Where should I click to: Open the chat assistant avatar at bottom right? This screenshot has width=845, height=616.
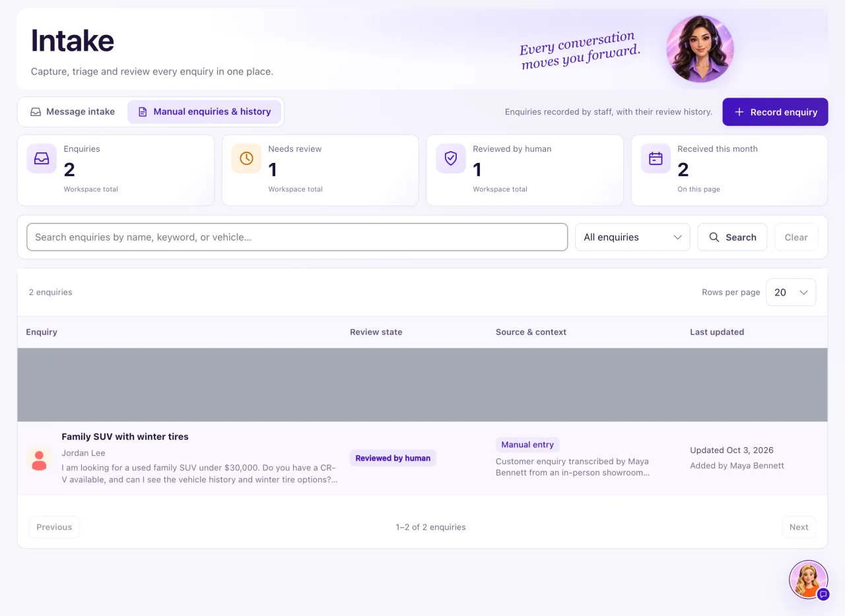[x=809, y=580]
